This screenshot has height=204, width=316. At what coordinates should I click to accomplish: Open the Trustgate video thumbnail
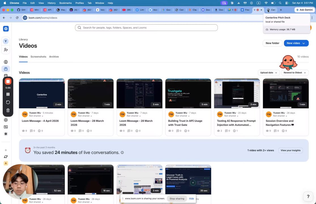coord(188,93)
